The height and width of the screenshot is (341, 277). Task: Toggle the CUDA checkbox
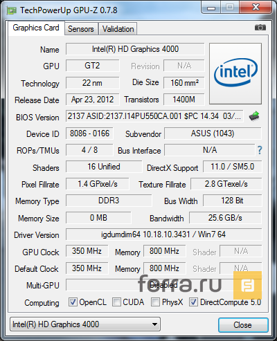pyautogui.click(x=116, y=302)
